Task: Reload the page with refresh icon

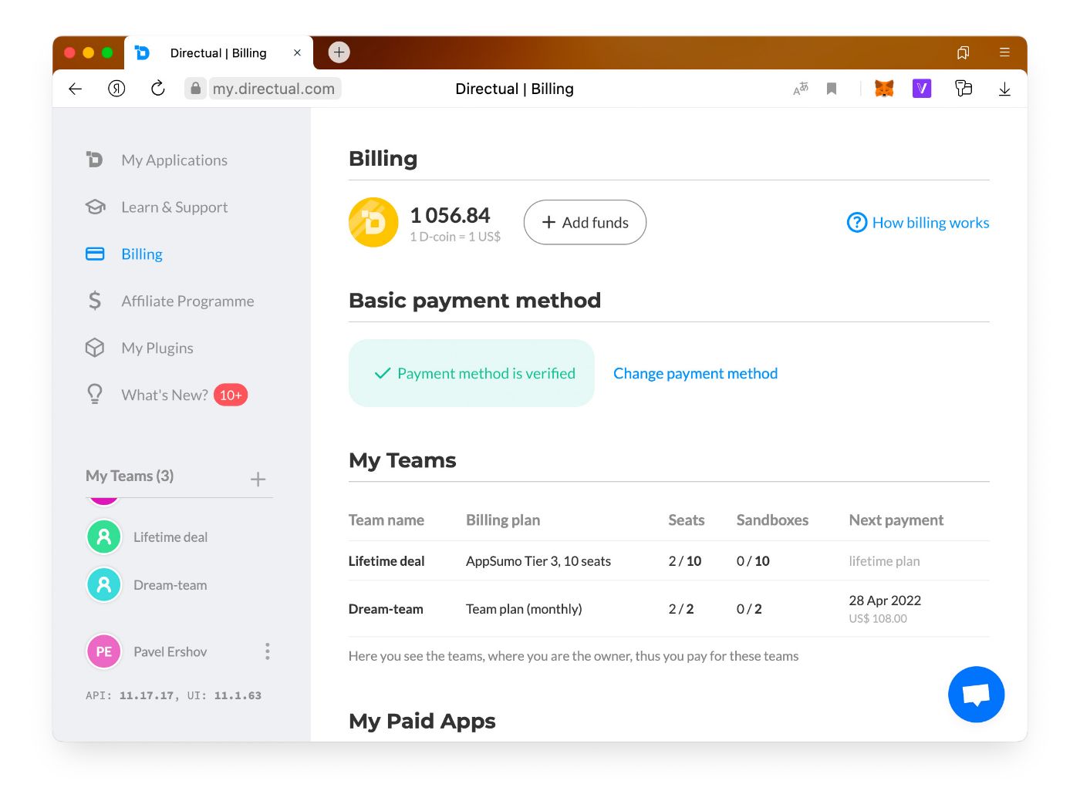Action: [158, 89]
